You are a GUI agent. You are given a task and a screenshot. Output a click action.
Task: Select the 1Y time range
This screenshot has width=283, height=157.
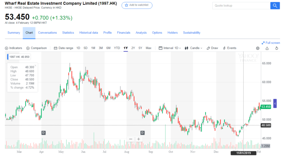tap(126, 48)
